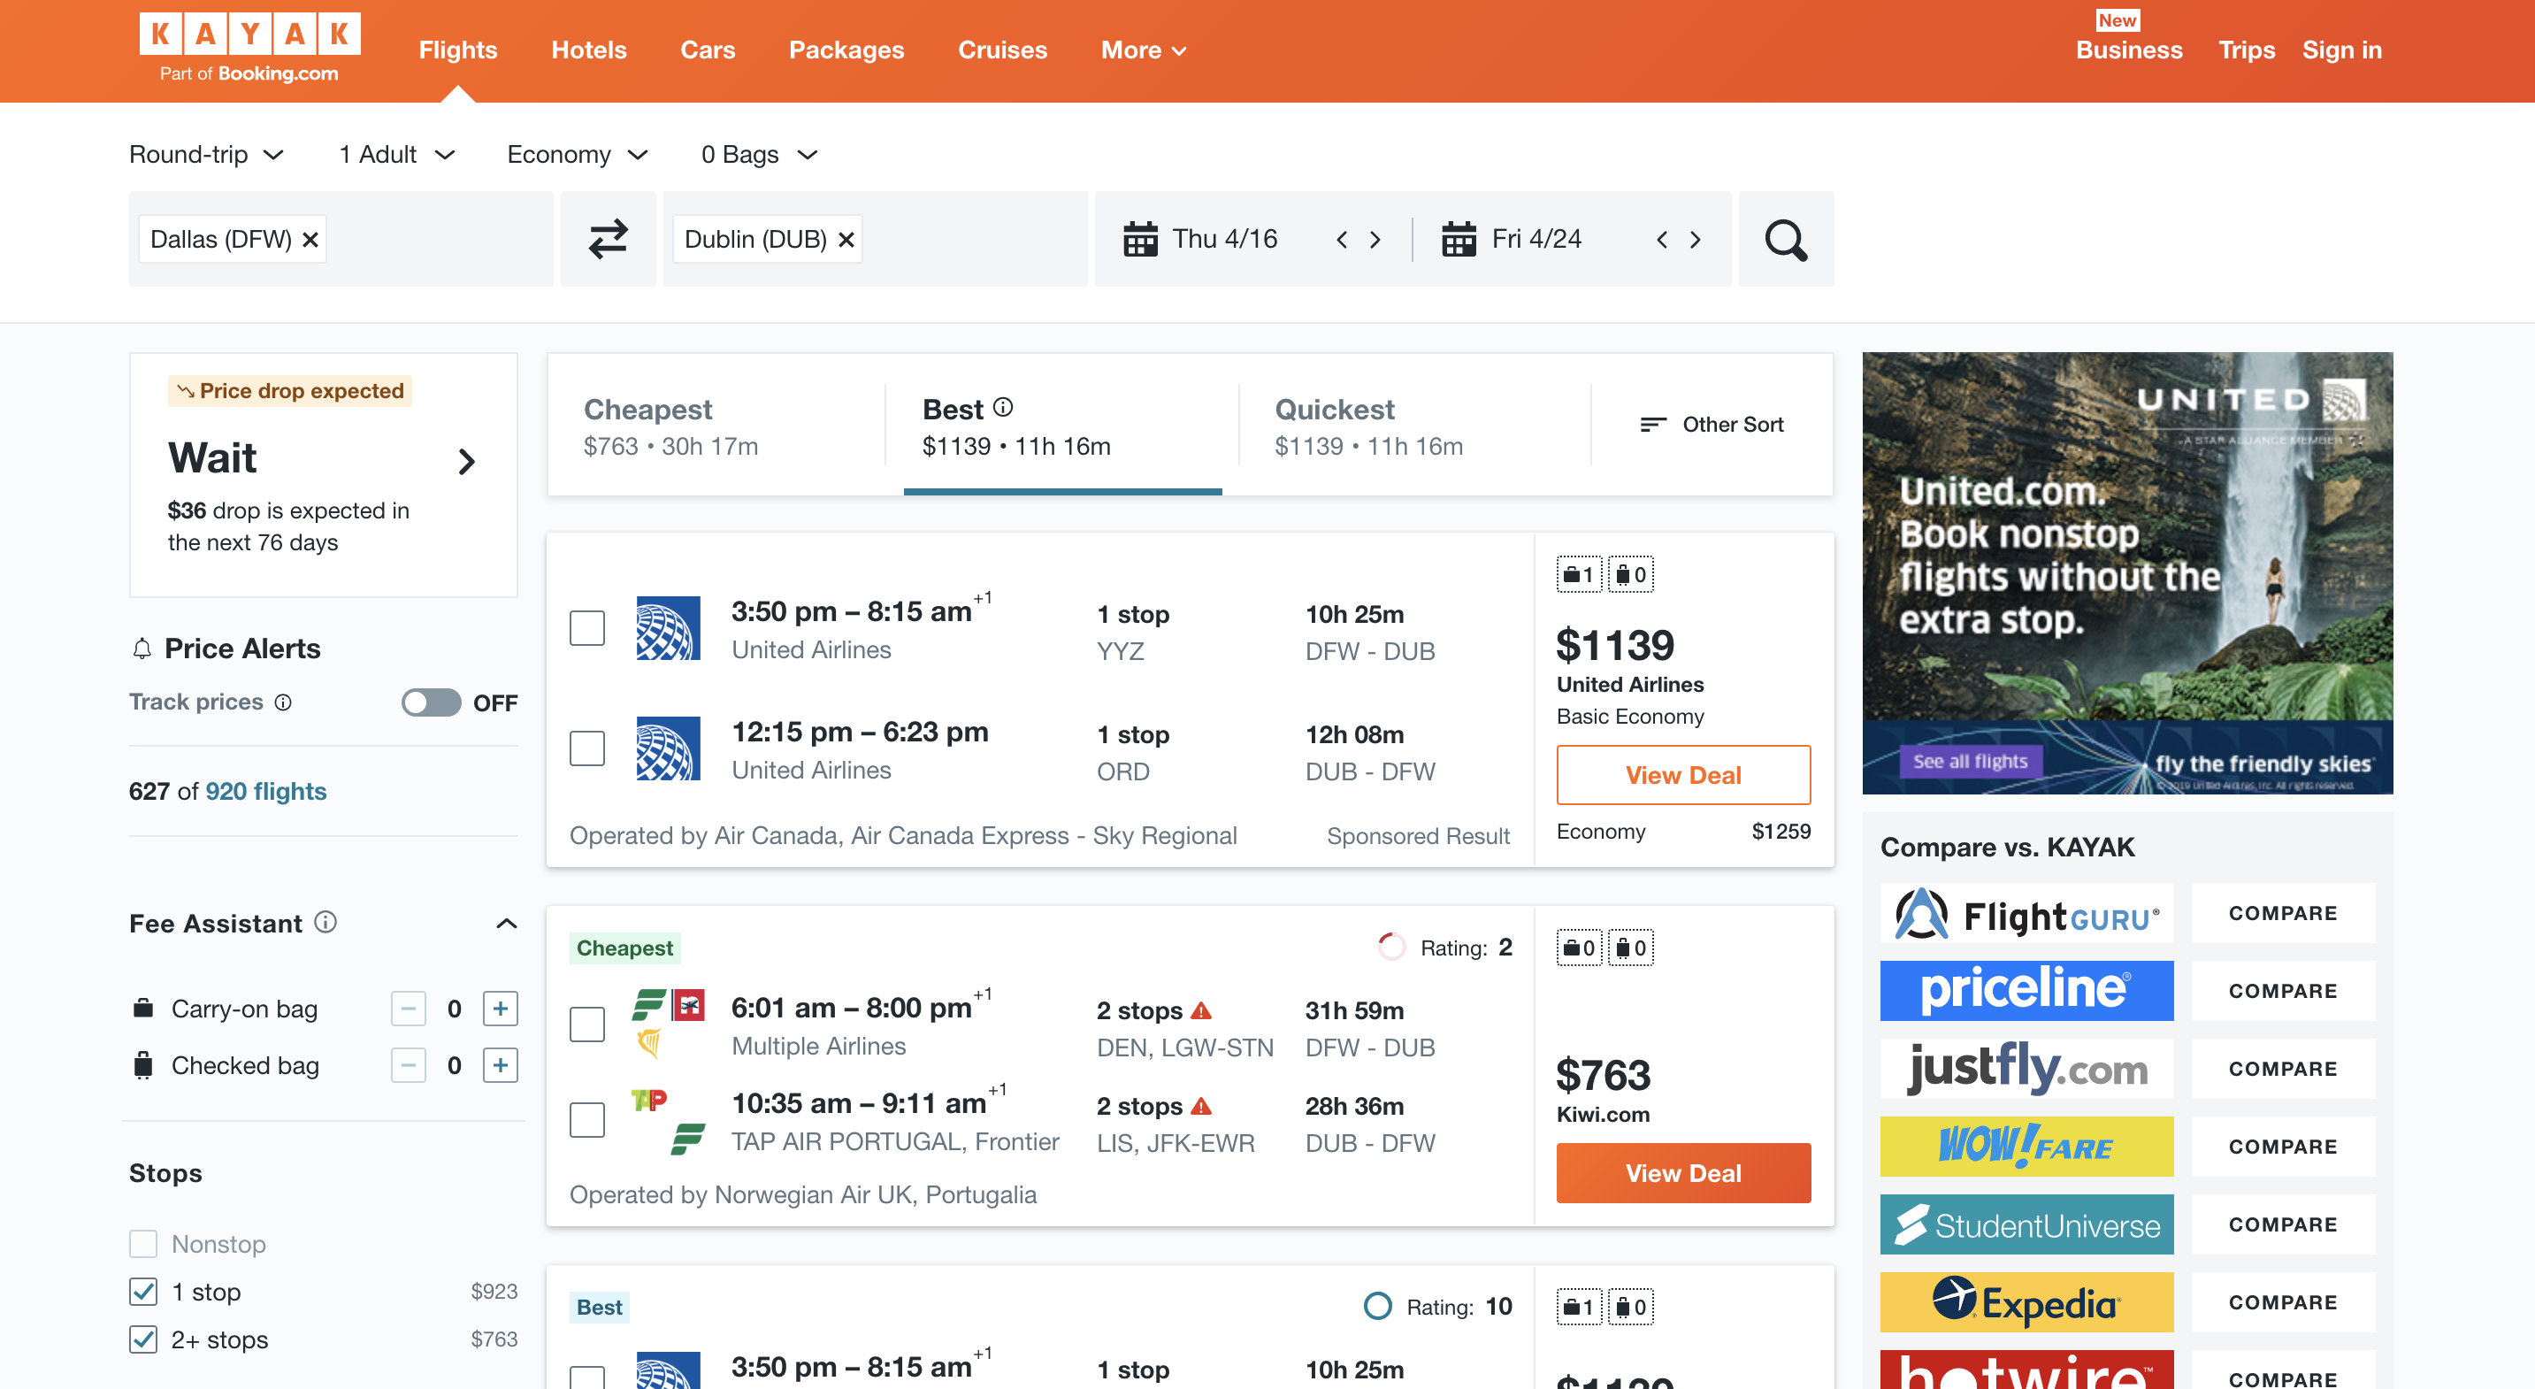Remove Dublin (DUB) destination chip
The image size is (2535, 1389).
click(x=846, y=239)
